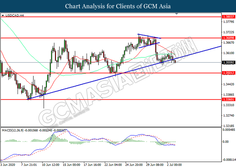Click the 10 Jun 12:00 time label

tap(51, 165)
